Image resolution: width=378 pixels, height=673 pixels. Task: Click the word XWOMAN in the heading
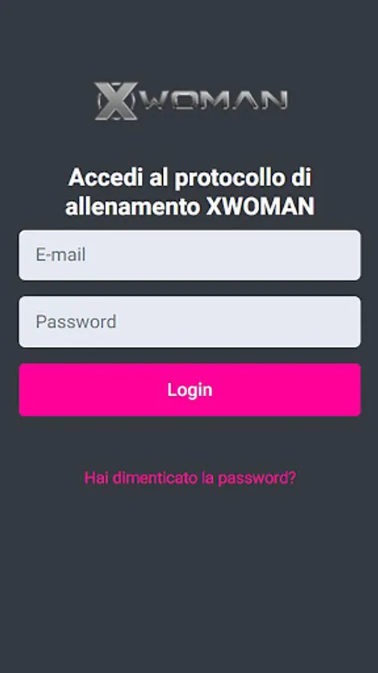click(260, 206)
